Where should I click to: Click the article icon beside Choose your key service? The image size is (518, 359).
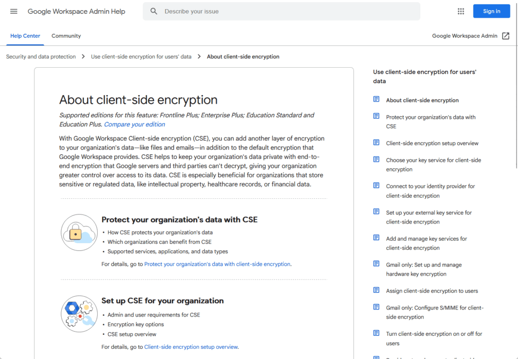[x=376, y=159]
